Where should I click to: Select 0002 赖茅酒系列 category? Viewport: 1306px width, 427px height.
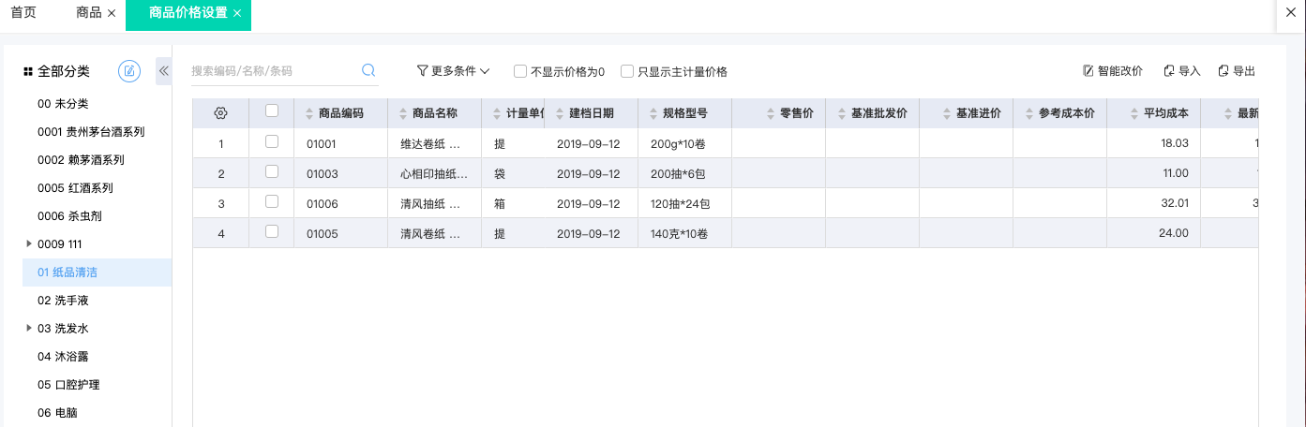coord(81,160)
